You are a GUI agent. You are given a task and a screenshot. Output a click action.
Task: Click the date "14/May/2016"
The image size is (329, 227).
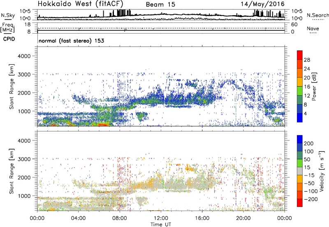262,4
